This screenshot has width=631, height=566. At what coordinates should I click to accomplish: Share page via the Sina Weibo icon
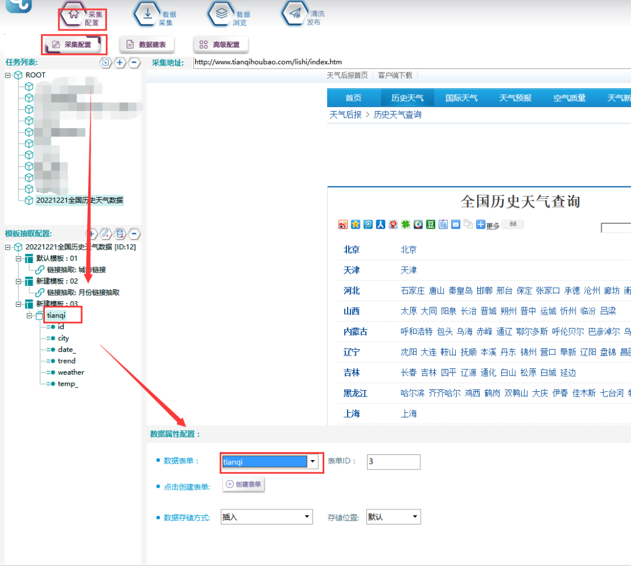(x=344, y=225)
